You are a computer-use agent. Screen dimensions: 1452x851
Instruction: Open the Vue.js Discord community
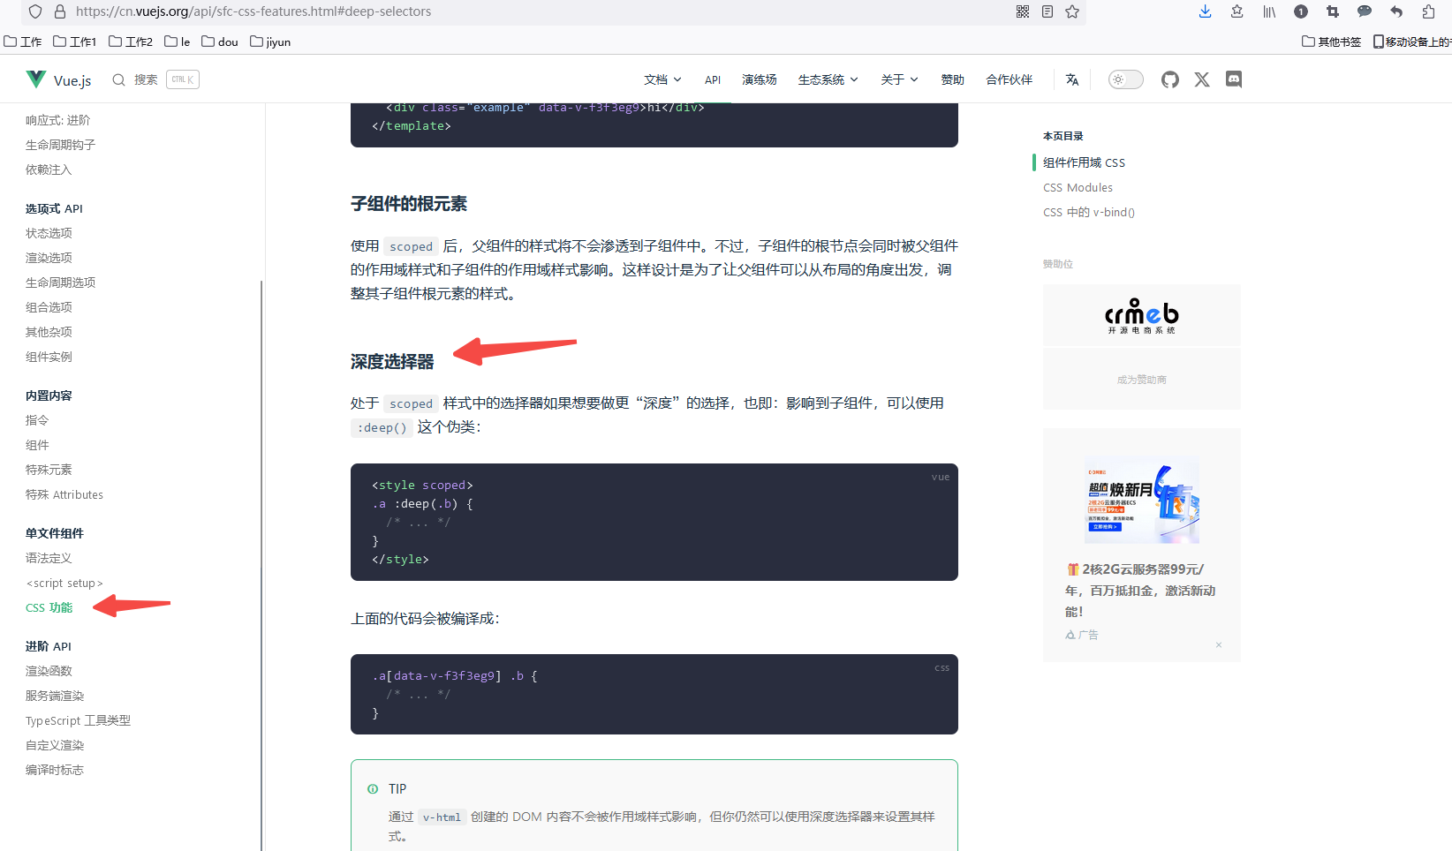pyautogui.click(x=1233, y=79)
